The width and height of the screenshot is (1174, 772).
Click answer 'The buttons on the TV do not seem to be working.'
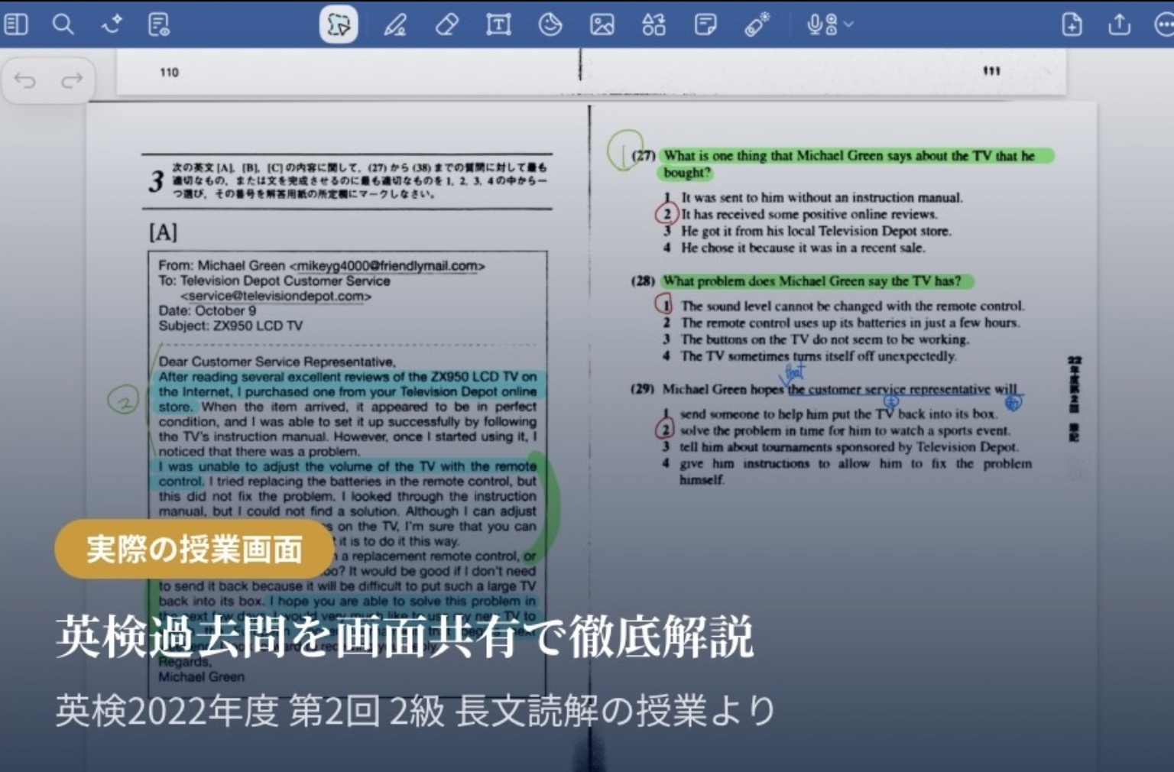825,339
